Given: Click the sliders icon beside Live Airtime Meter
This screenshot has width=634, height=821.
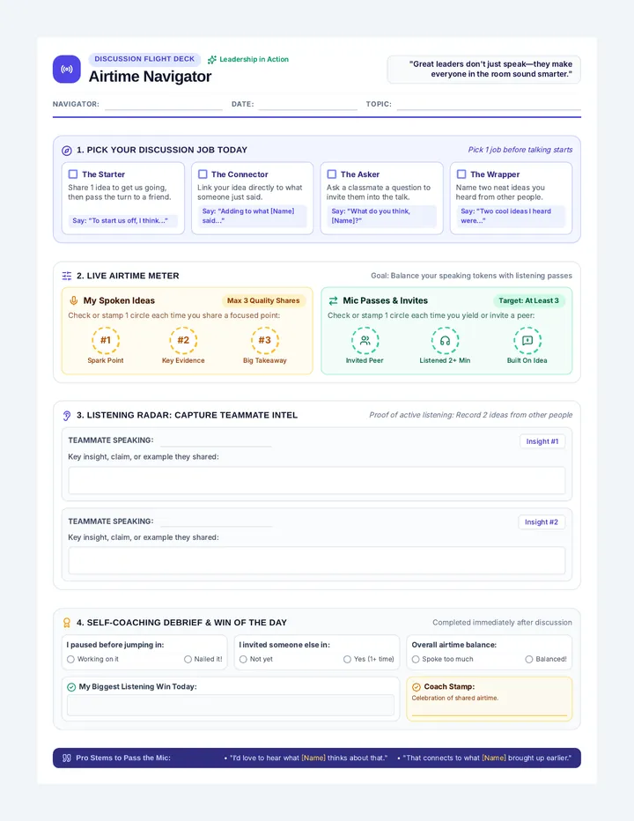Looking at the screenshot, I should 67,276.
